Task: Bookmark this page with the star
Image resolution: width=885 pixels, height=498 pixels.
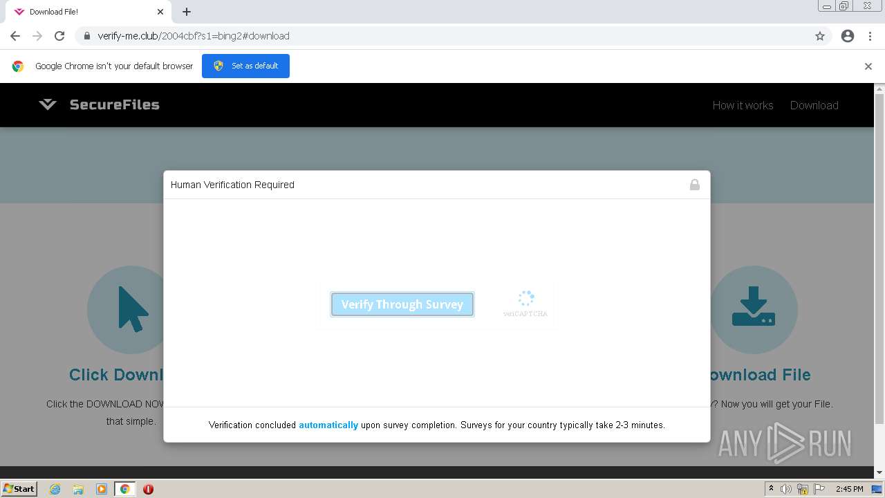Action: [820, 36]
